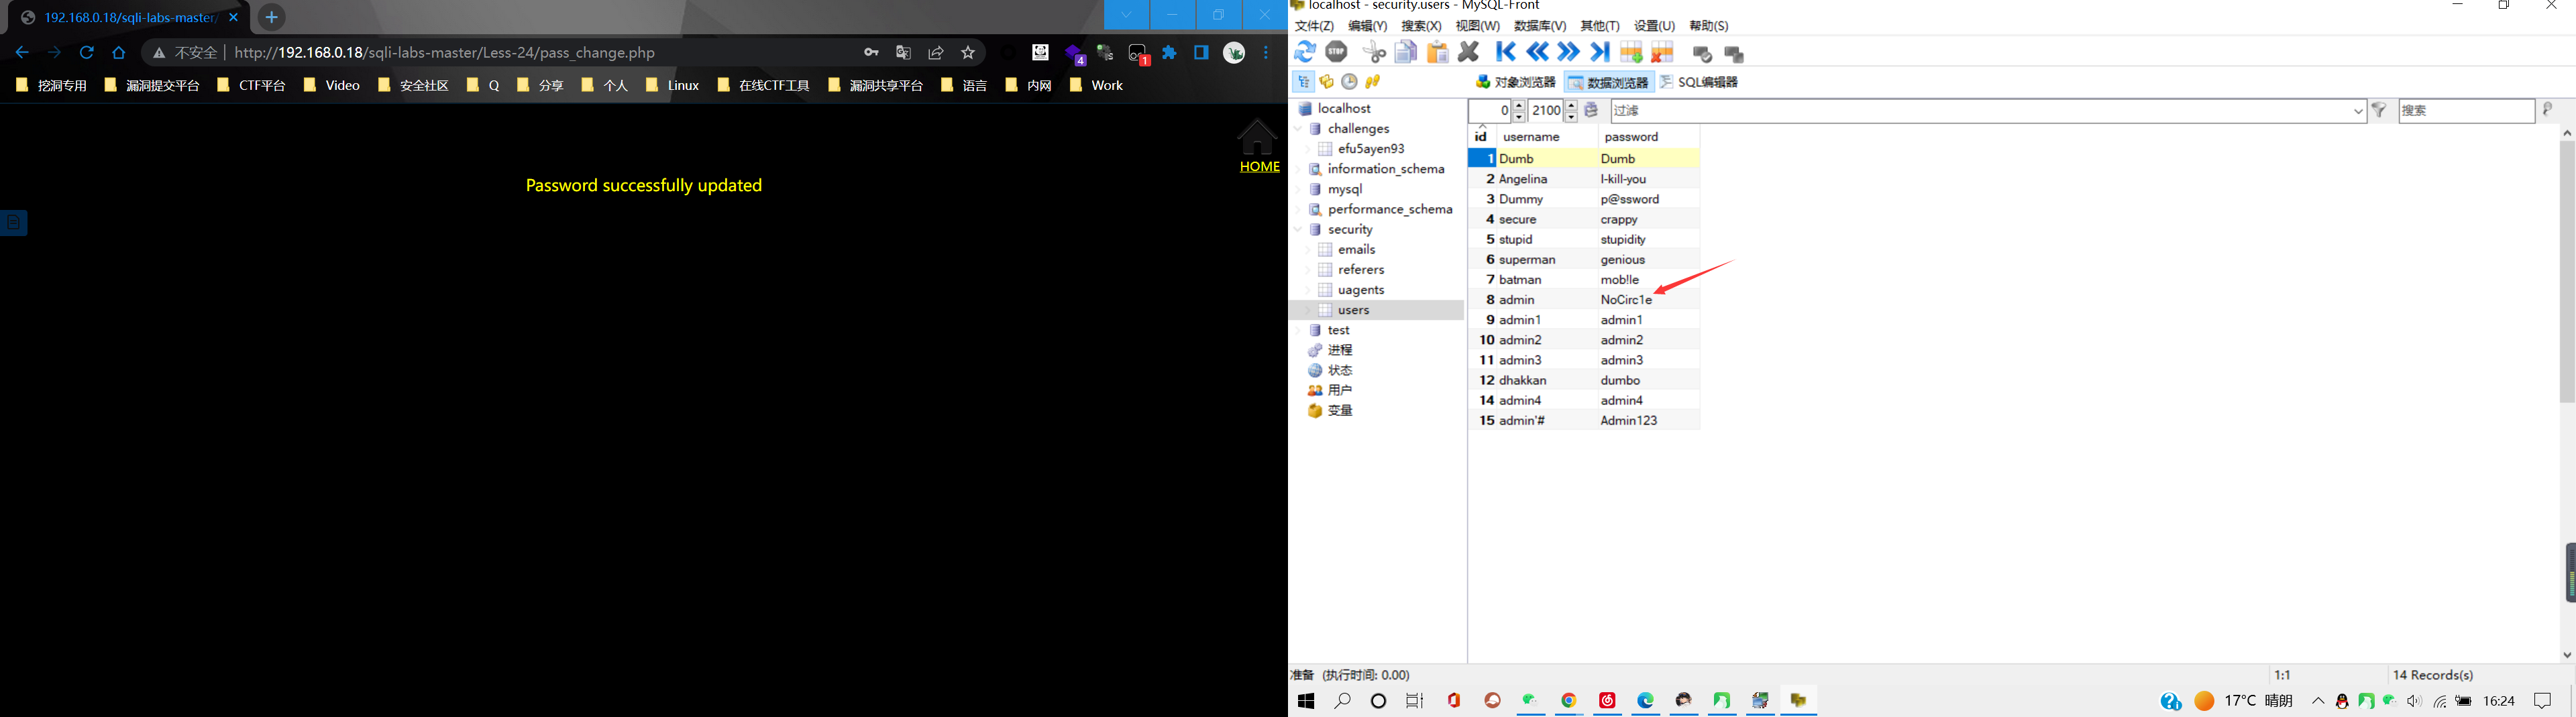Toggle the clock history panel icon
2576x717 pixels.
(1350, 82)
